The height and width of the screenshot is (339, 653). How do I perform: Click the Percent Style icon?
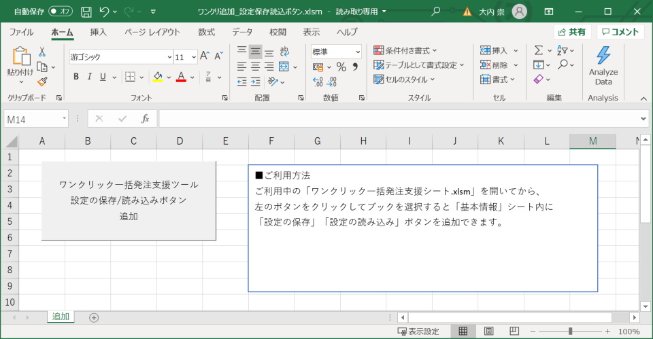point(341,67)
